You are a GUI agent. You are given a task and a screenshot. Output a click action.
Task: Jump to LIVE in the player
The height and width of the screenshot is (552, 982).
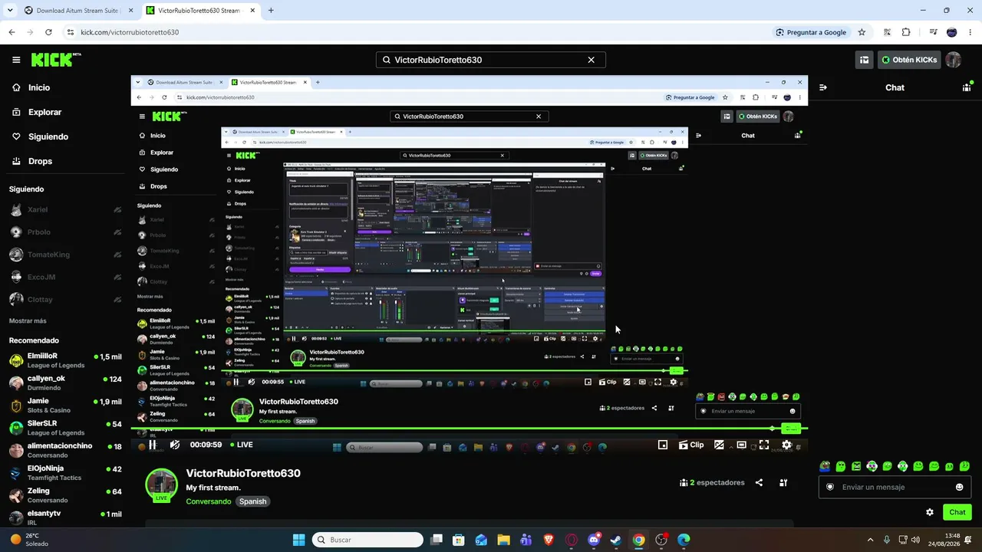point(241,445)
